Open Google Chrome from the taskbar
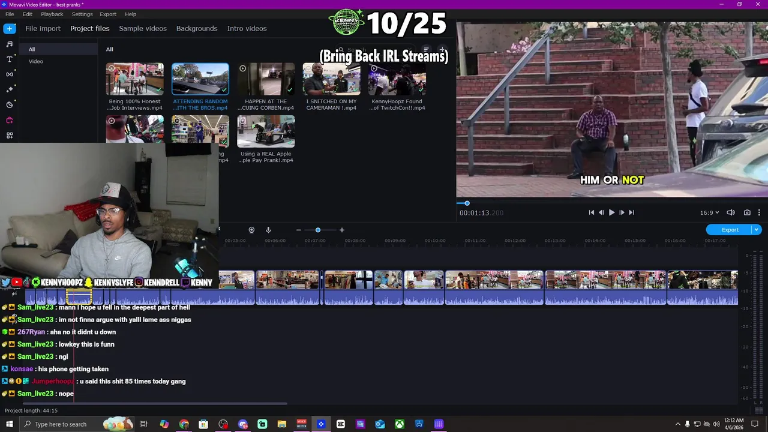The image size is (768, 432). [x=184, y=424]
